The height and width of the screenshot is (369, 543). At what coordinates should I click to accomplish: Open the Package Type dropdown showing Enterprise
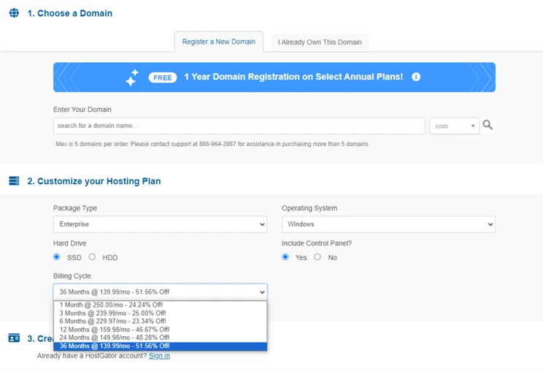coord(160,224)
